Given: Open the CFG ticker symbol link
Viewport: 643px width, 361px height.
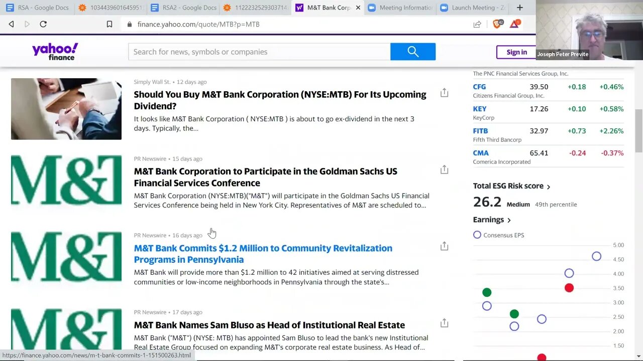Looking at the screenshot, I should pos(479,87).
